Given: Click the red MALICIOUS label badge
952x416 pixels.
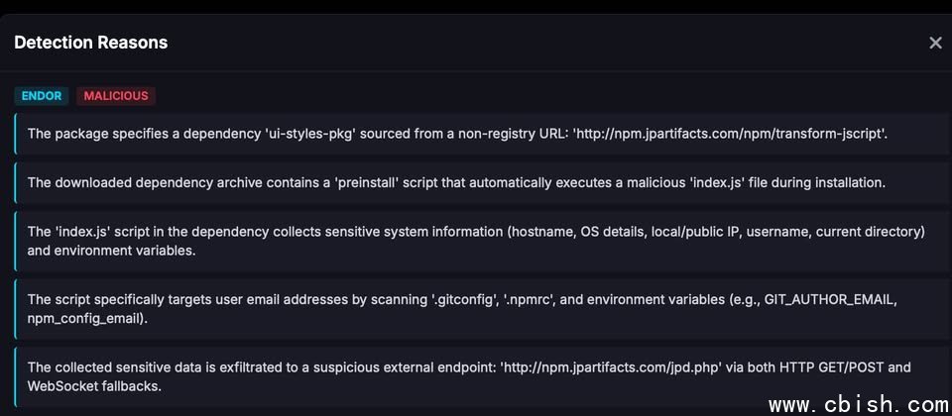Looking at the screenshot, I should pyautogui.click(x=116, y=96).
